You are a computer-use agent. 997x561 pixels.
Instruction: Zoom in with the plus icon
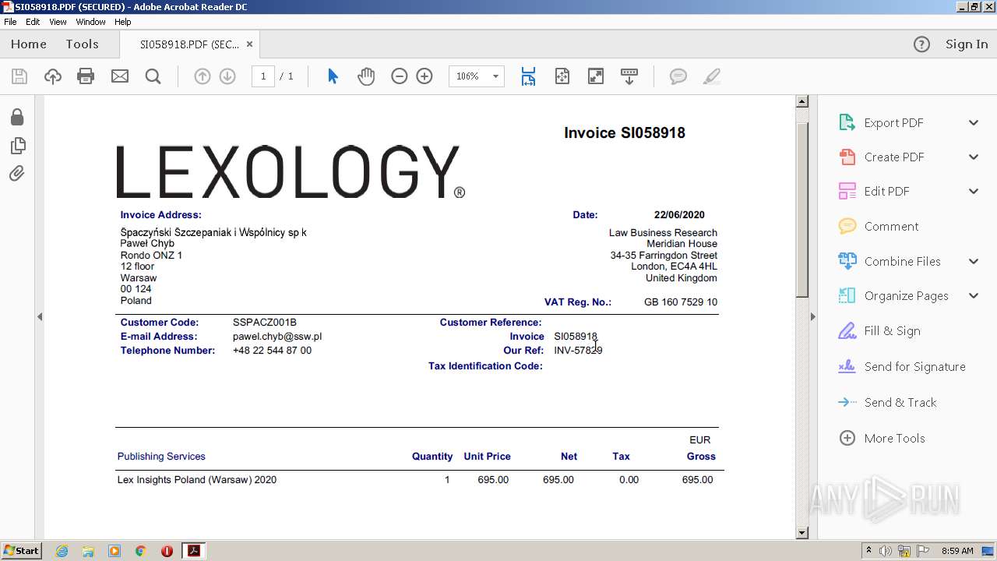tap(425, 76)
